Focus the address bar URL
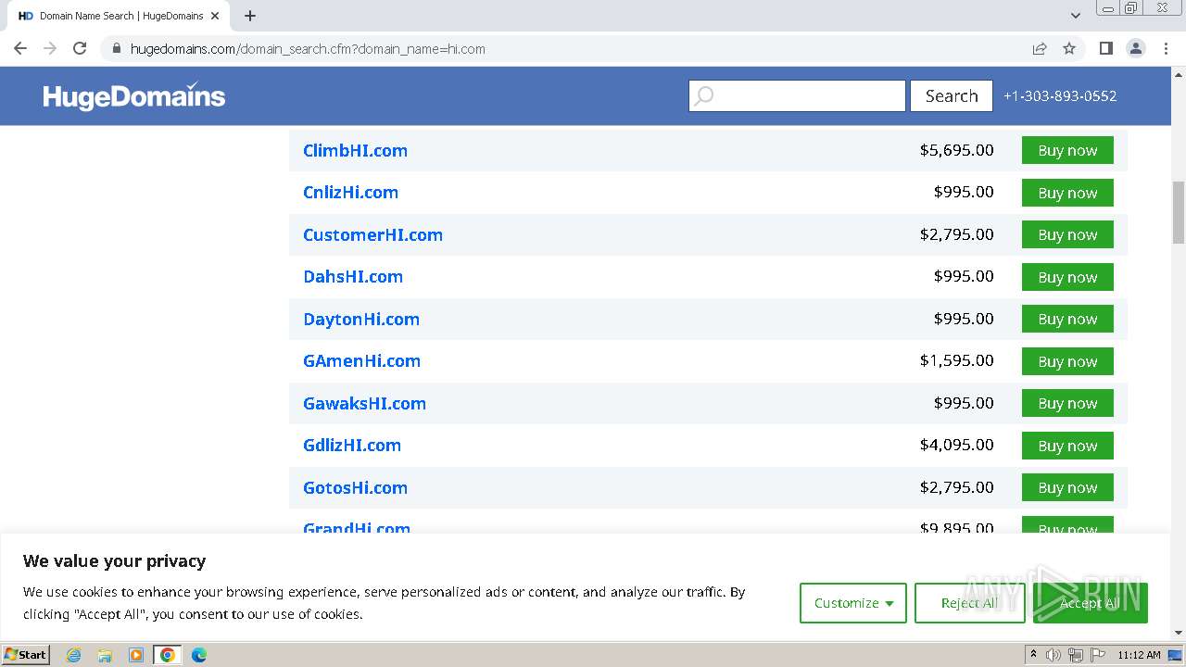 coord(308,49)
